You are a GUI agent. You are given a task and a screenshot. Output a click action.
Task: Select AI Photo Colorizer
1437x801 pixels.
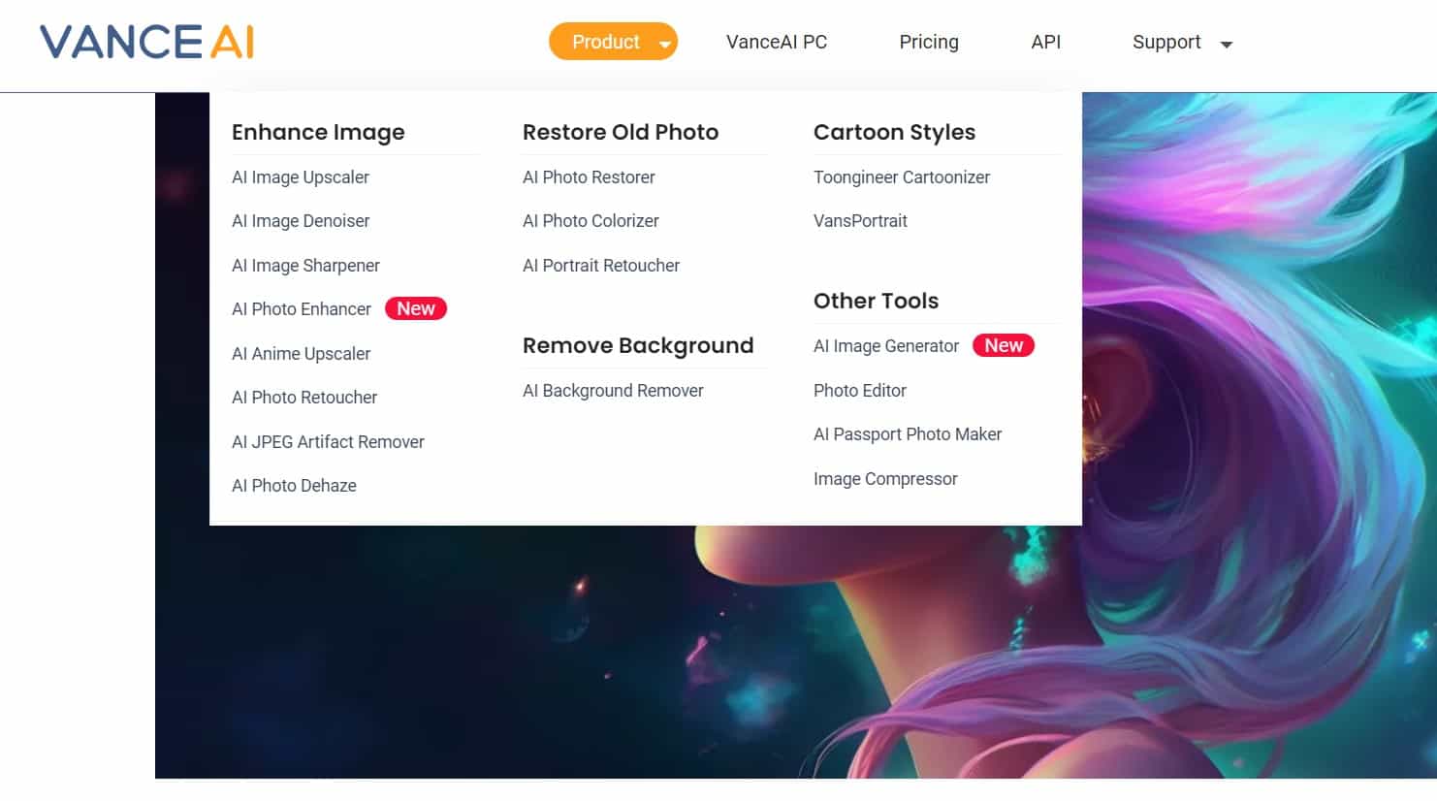click(591, 221)
